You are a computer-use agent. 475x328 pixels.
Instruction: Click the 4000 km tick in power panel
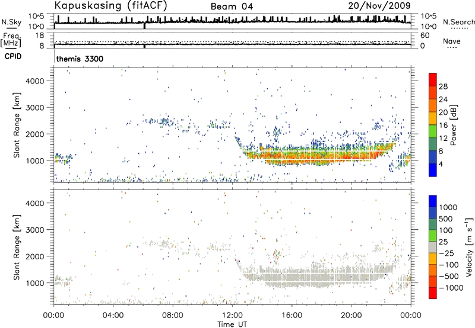click(35, 81)
